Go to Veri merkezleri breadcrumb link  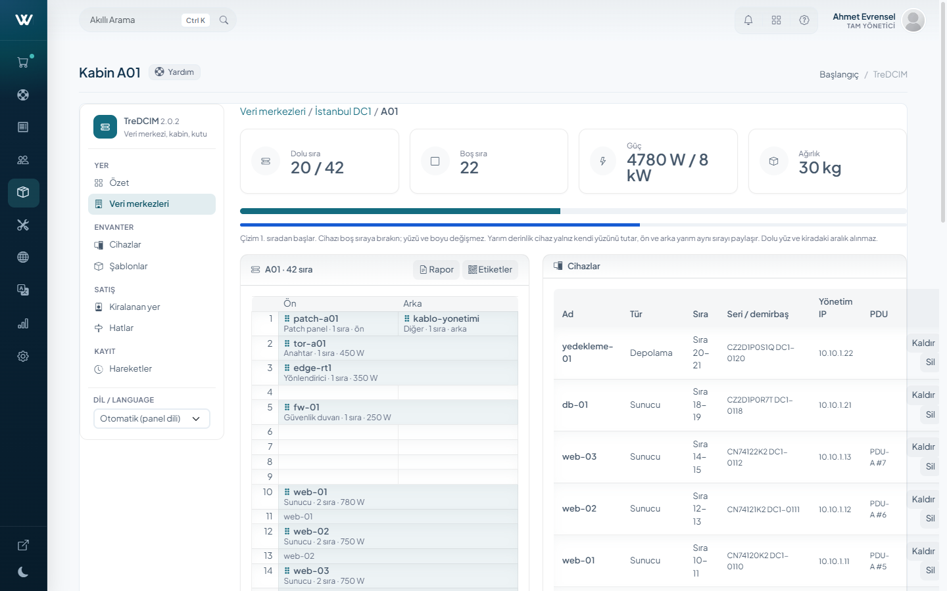(273, 112)
